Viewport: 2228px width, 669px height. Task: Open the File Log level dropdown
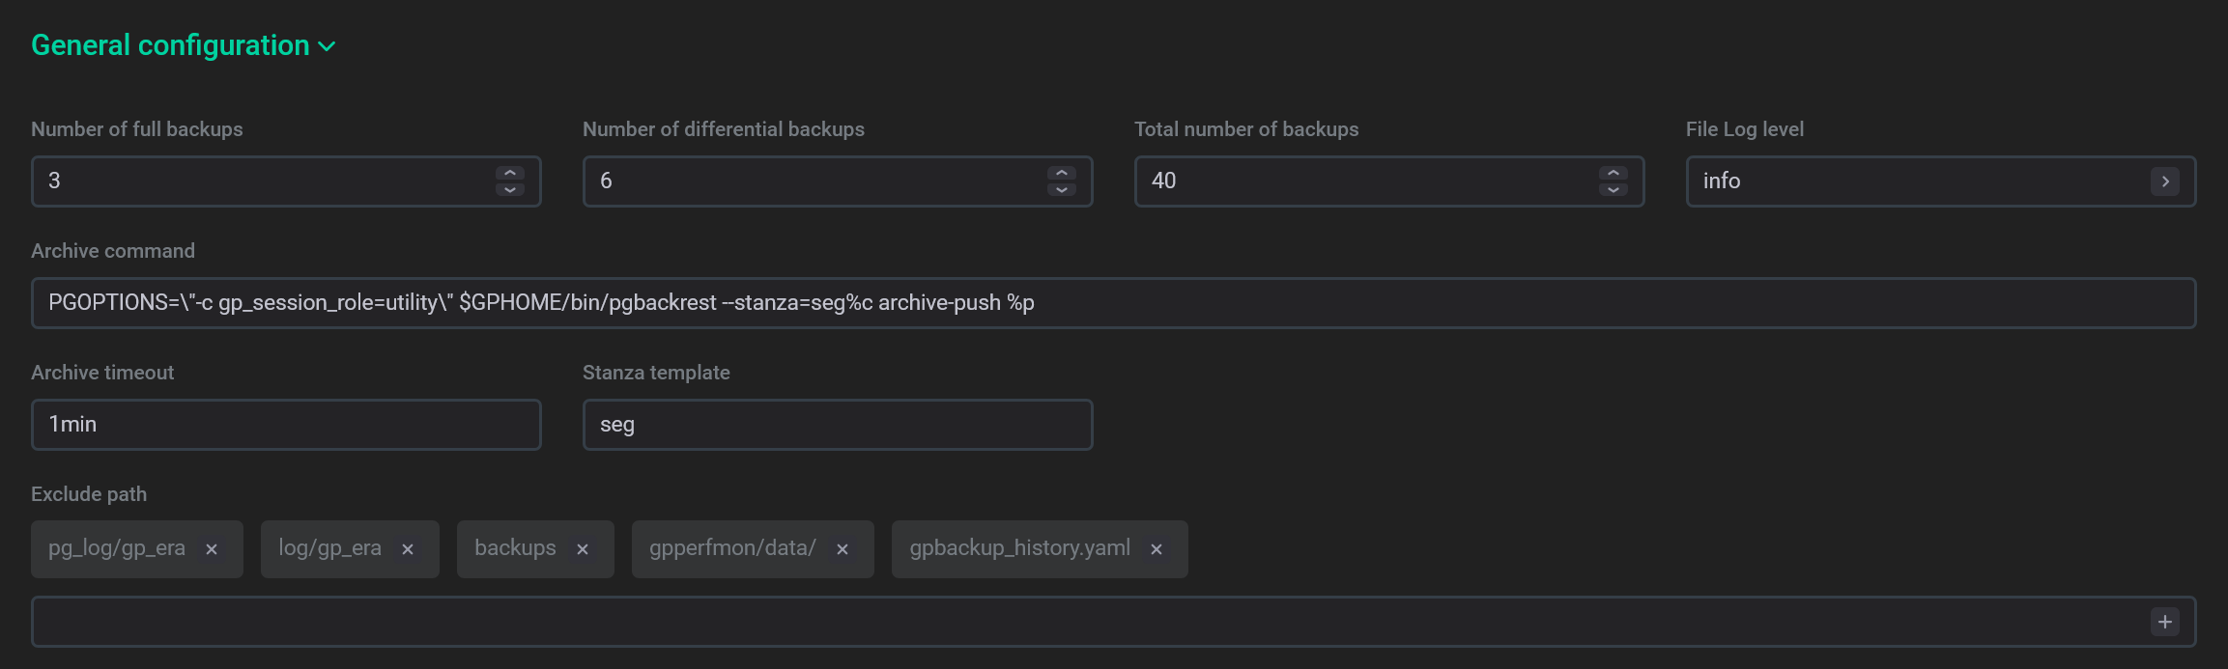tap(2164, 181)
